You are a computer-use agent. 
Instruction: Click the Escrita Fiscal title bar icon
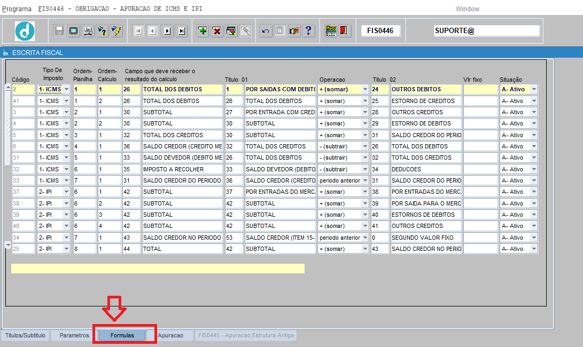click(x=5, y=53)
